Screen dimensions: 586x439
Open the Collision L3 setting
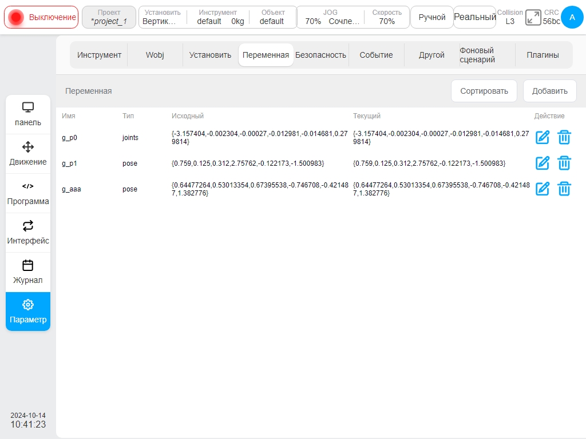(x=510, y=17)
